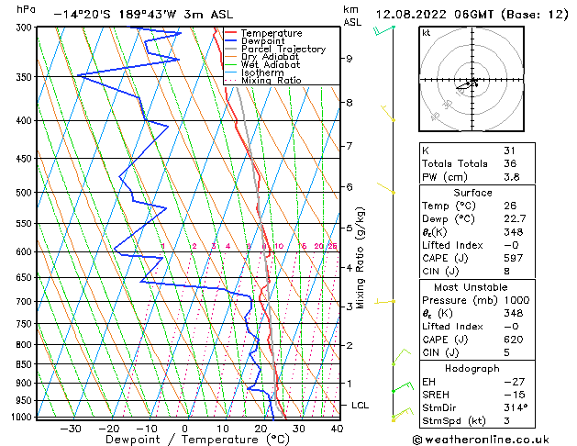This screenshot has height=446, width=577.
Task: Select the EH value -27
Action: pos(514,382)
